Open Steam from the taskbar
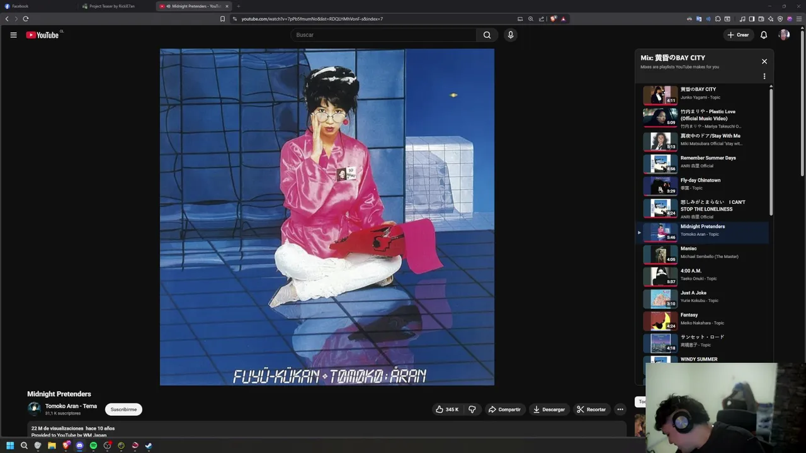806x453 pixels. 149,445
